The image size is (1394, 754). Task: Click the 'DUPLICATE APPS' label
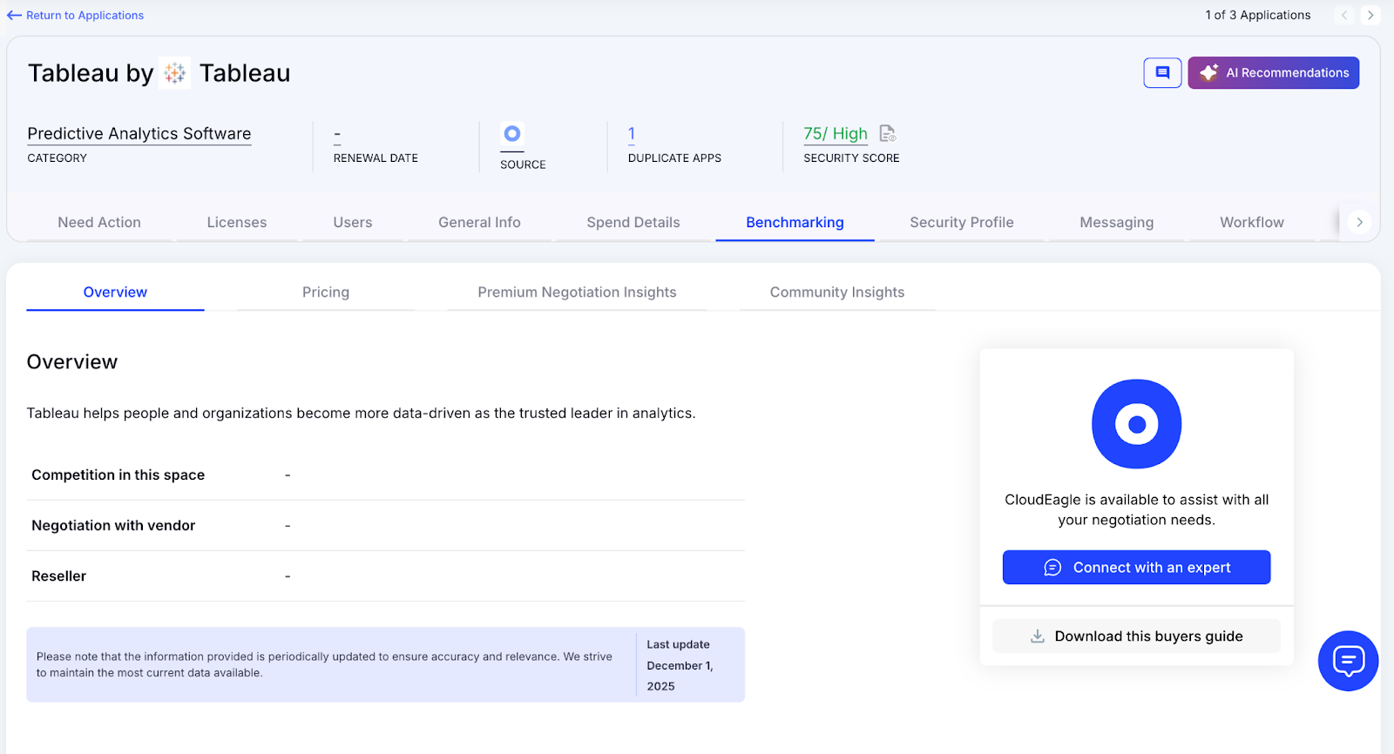click(674, 158)
